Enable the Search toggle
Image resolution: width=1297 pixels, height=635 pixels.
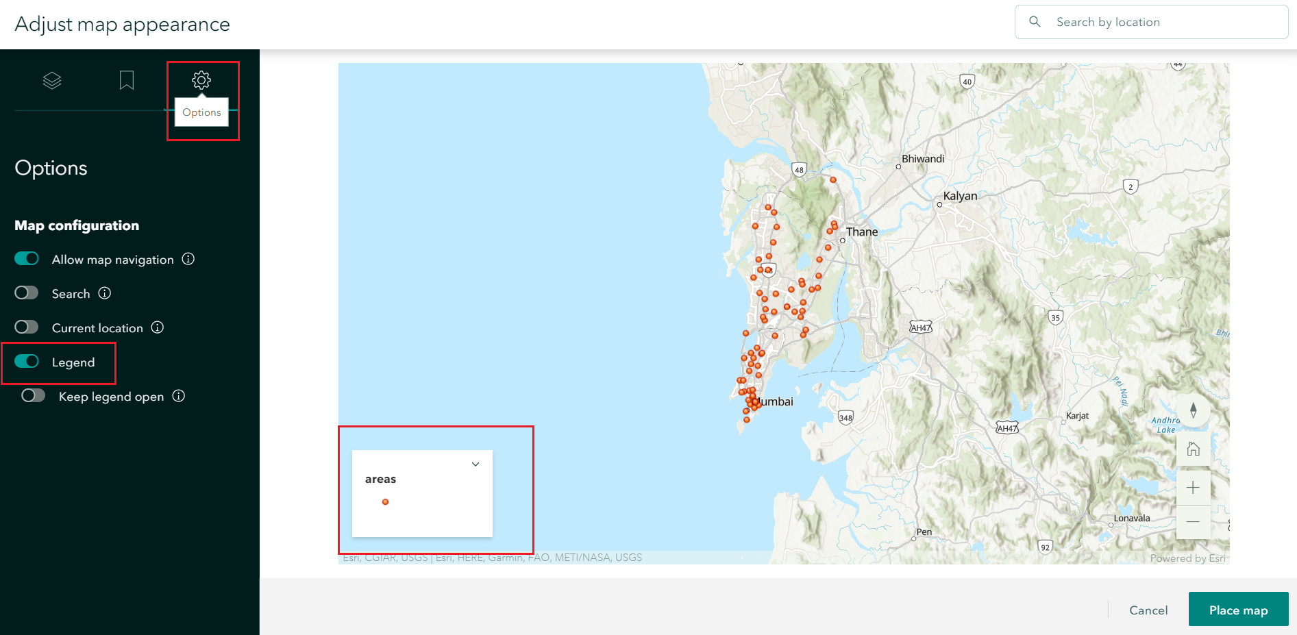coord(25,292)
